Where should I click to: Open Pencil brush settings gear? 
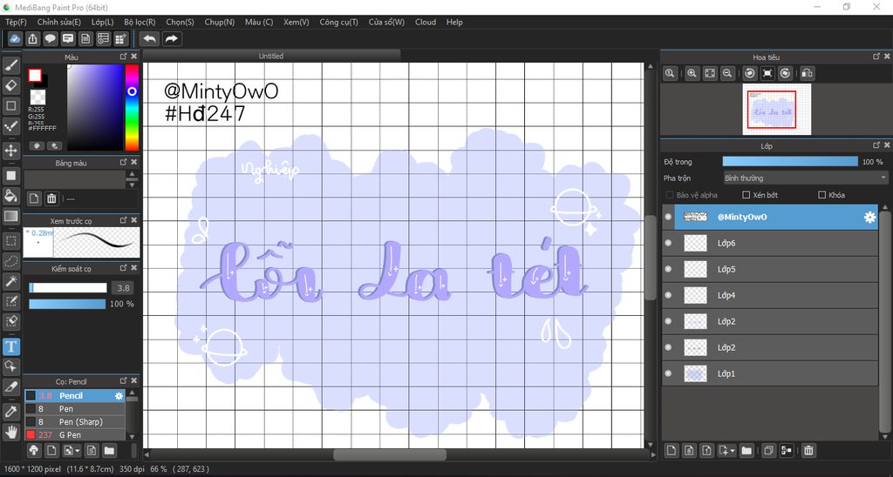119,396
